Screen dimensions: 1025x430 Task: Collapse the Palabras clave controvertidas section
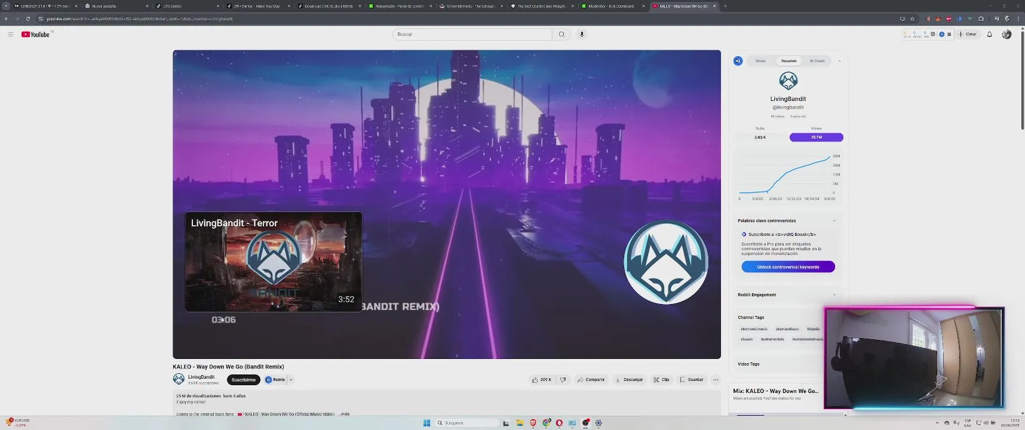pyautogui.click(x=834, y=221)
